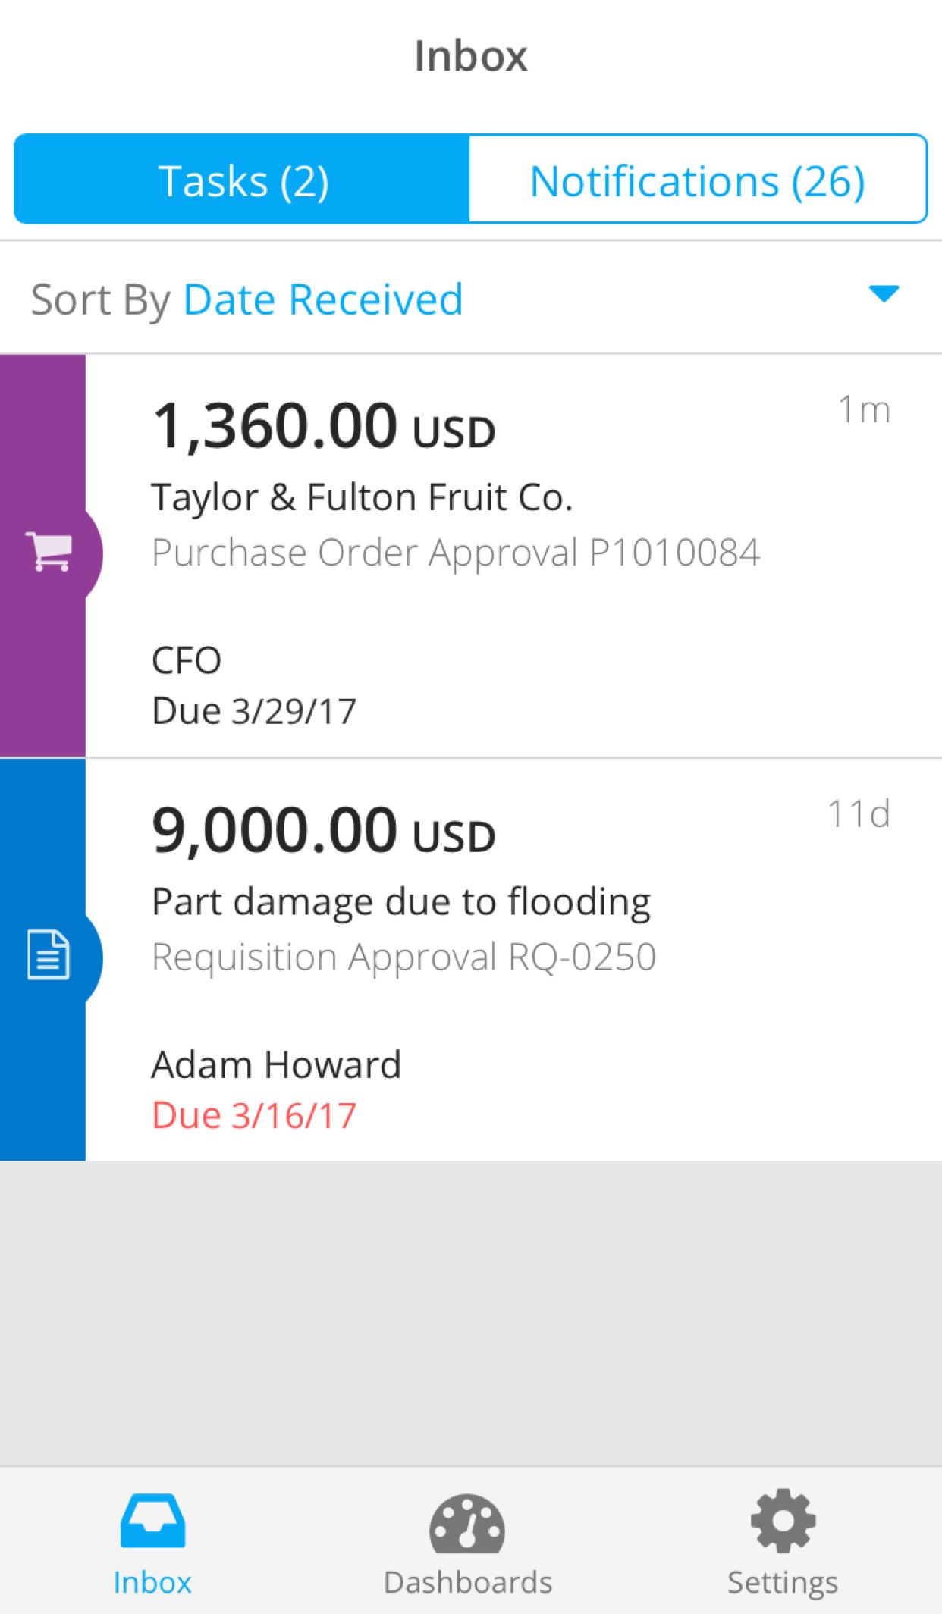
Task: Open the Settings gear icon
Action: (x=783, y=1521)
